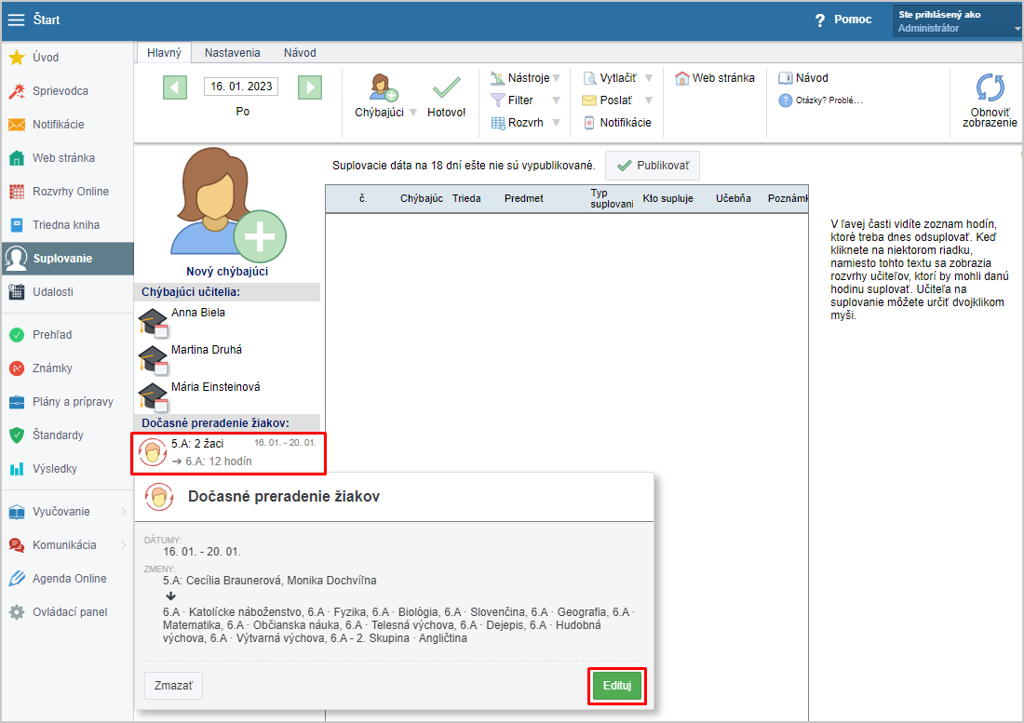Image resolution: width=1024 pixels, height=723 pixels.
Task: Go to next day with right arrow
Action: (310, 87)
